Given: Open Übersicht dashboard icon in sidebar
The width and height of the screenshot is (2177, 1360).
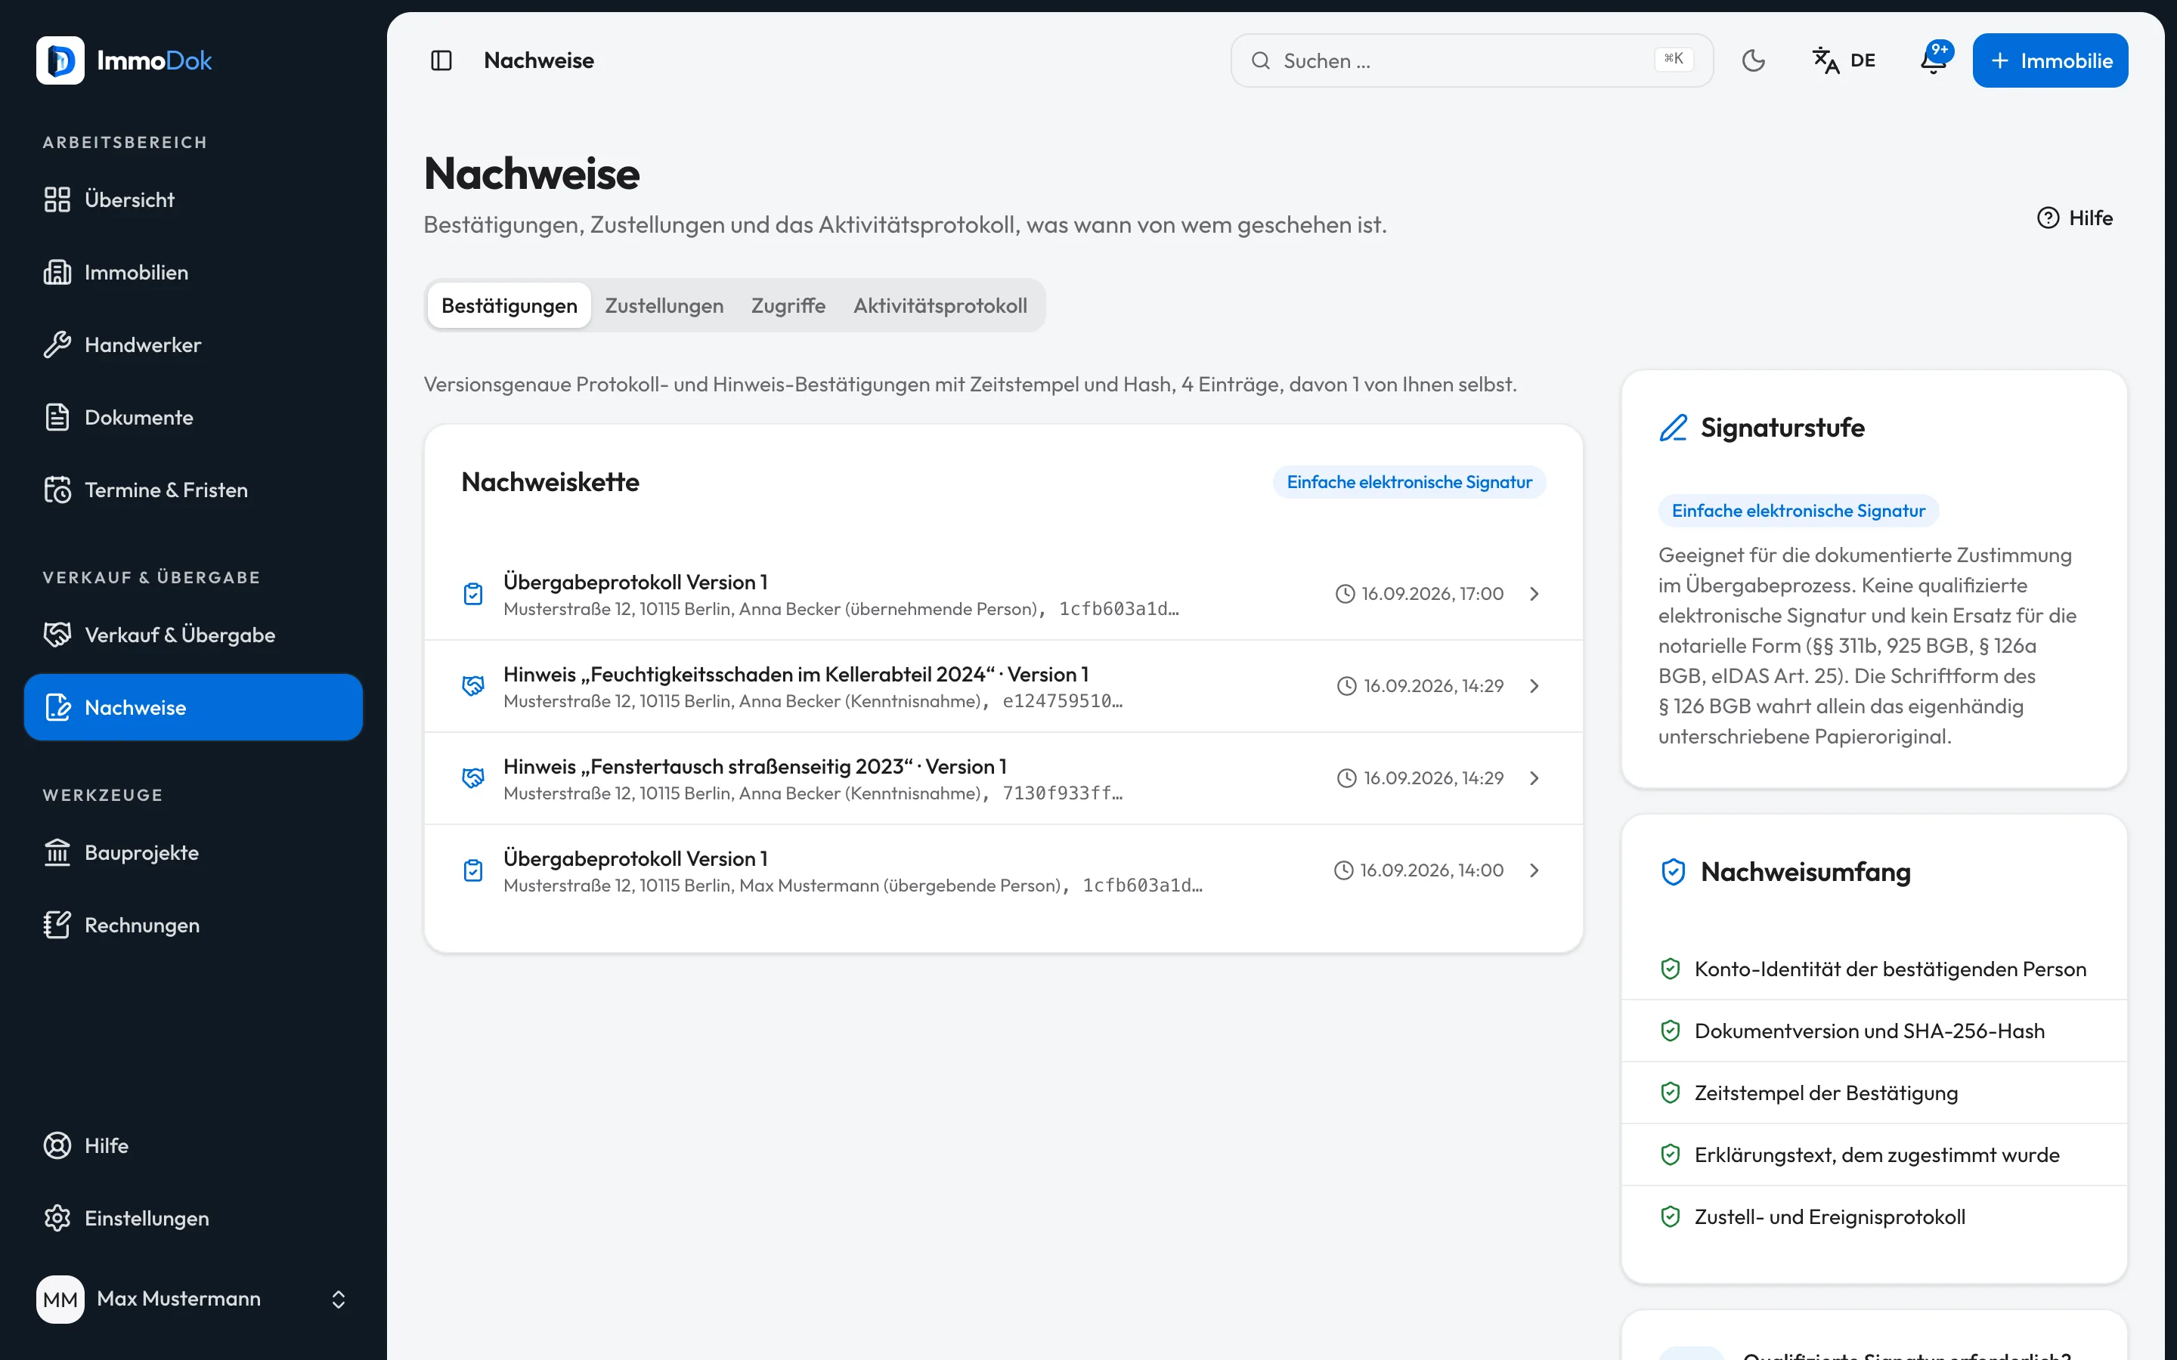Looking at the screenshot, I should [x=57, y=199].
